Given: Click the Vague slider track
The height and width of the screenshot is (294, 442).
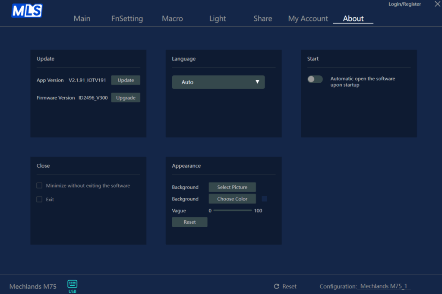Looking at the screenshot, I should point(232,211).
